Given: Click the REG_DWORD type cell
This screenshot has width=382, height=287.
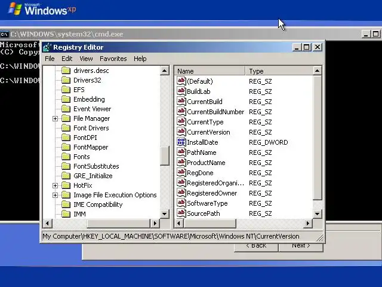Looking at the screenshot, I should pos(268,142).
